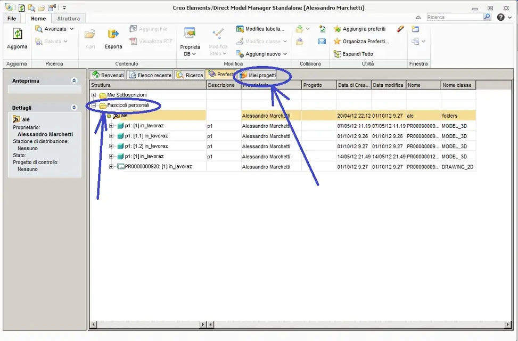518x341 pixels.
Task: Click the cascade windows icon in Finestra
Action: click(415, 42)
